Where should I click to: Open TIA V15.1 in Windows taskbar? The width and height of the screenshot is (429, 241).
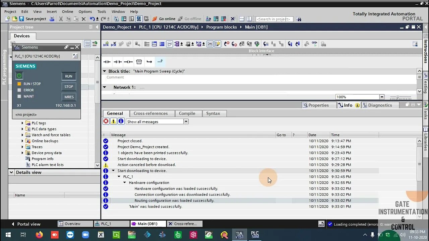(239, 235)
